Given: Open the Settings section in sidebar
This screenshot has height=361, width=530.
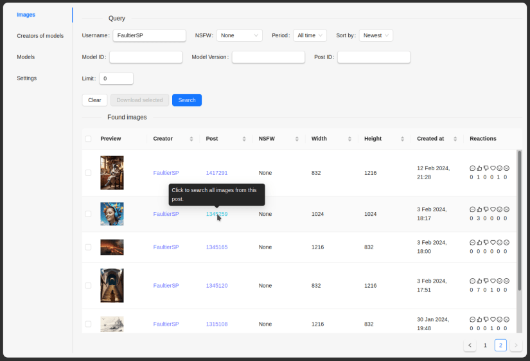Looking at the screenshot, I should point(26,78).
